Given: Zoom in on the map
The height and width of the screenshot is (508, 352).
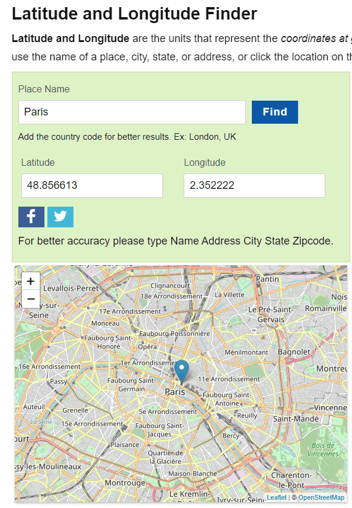Looking at the screenshot, I should [x=30, y=281].
